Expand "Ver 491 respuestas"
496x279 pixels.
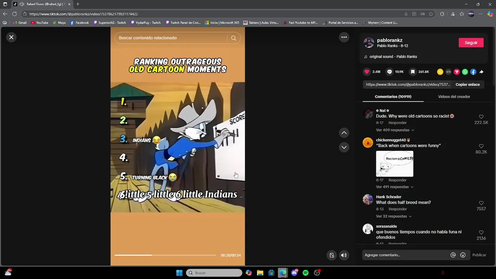tap(394, 187)
